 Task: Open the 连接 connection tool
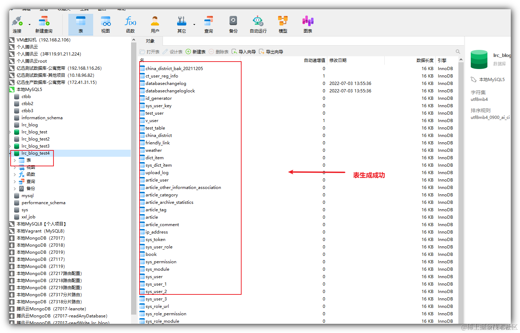[x=17, y=24]
